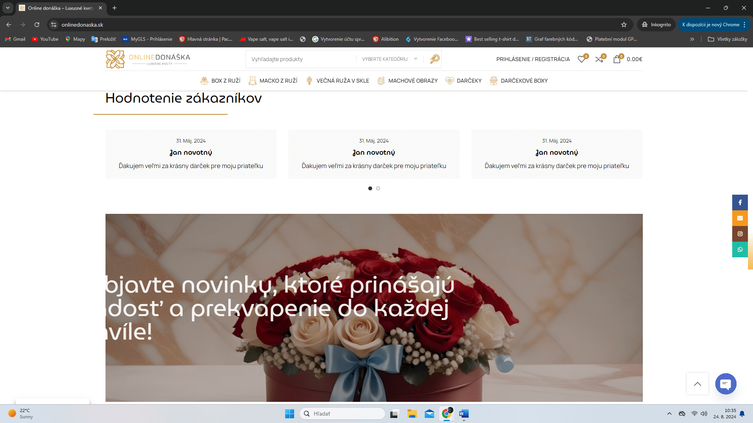The width and height of the screenshot is (753, 423).
Task: Click the Online Donáška logo
Action: pos(148,59)
